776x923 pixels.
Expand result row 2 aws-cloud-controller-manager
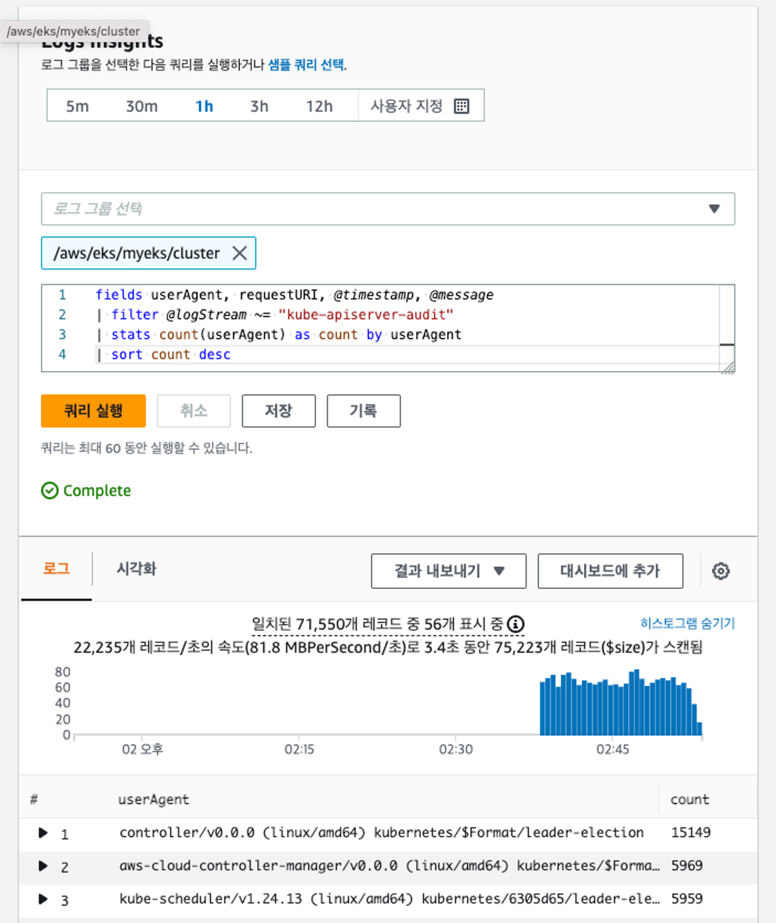point(43,866)
